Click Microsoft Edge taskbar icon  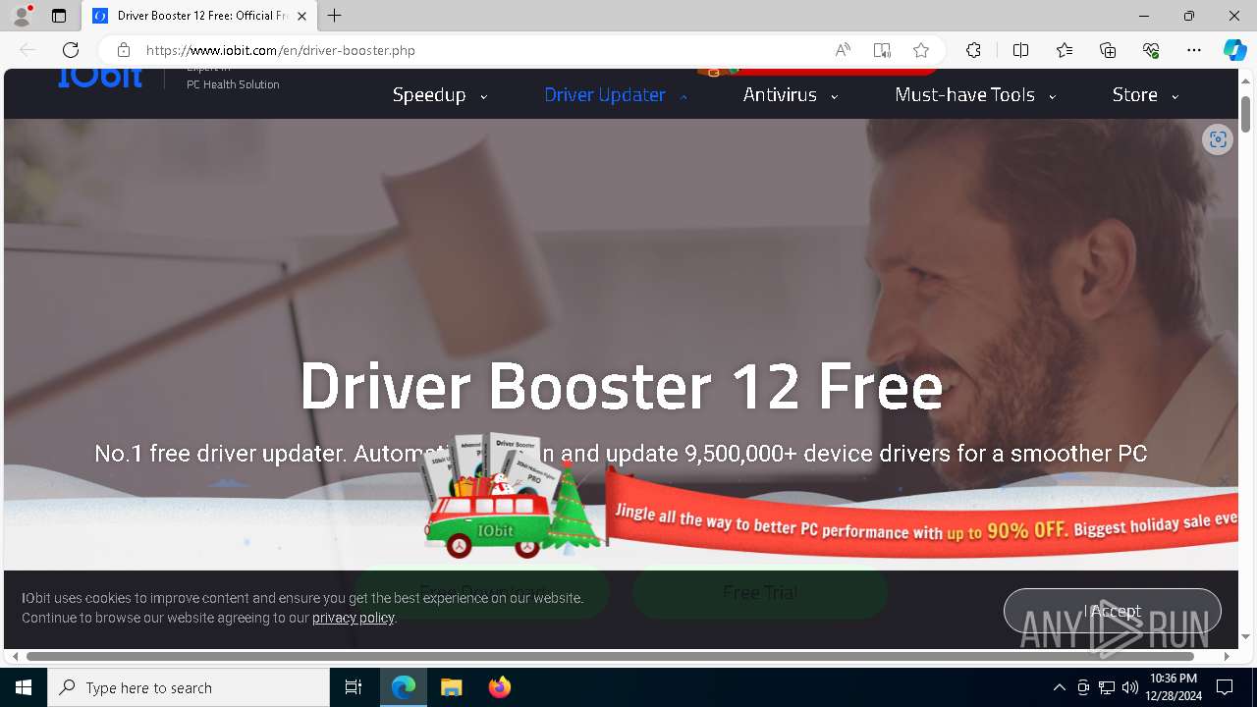[404, 687]
